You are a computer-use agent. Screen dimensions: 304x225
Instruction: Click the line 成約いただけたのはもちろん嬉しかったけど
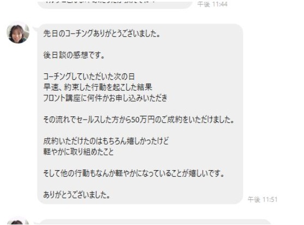(106, 141)
